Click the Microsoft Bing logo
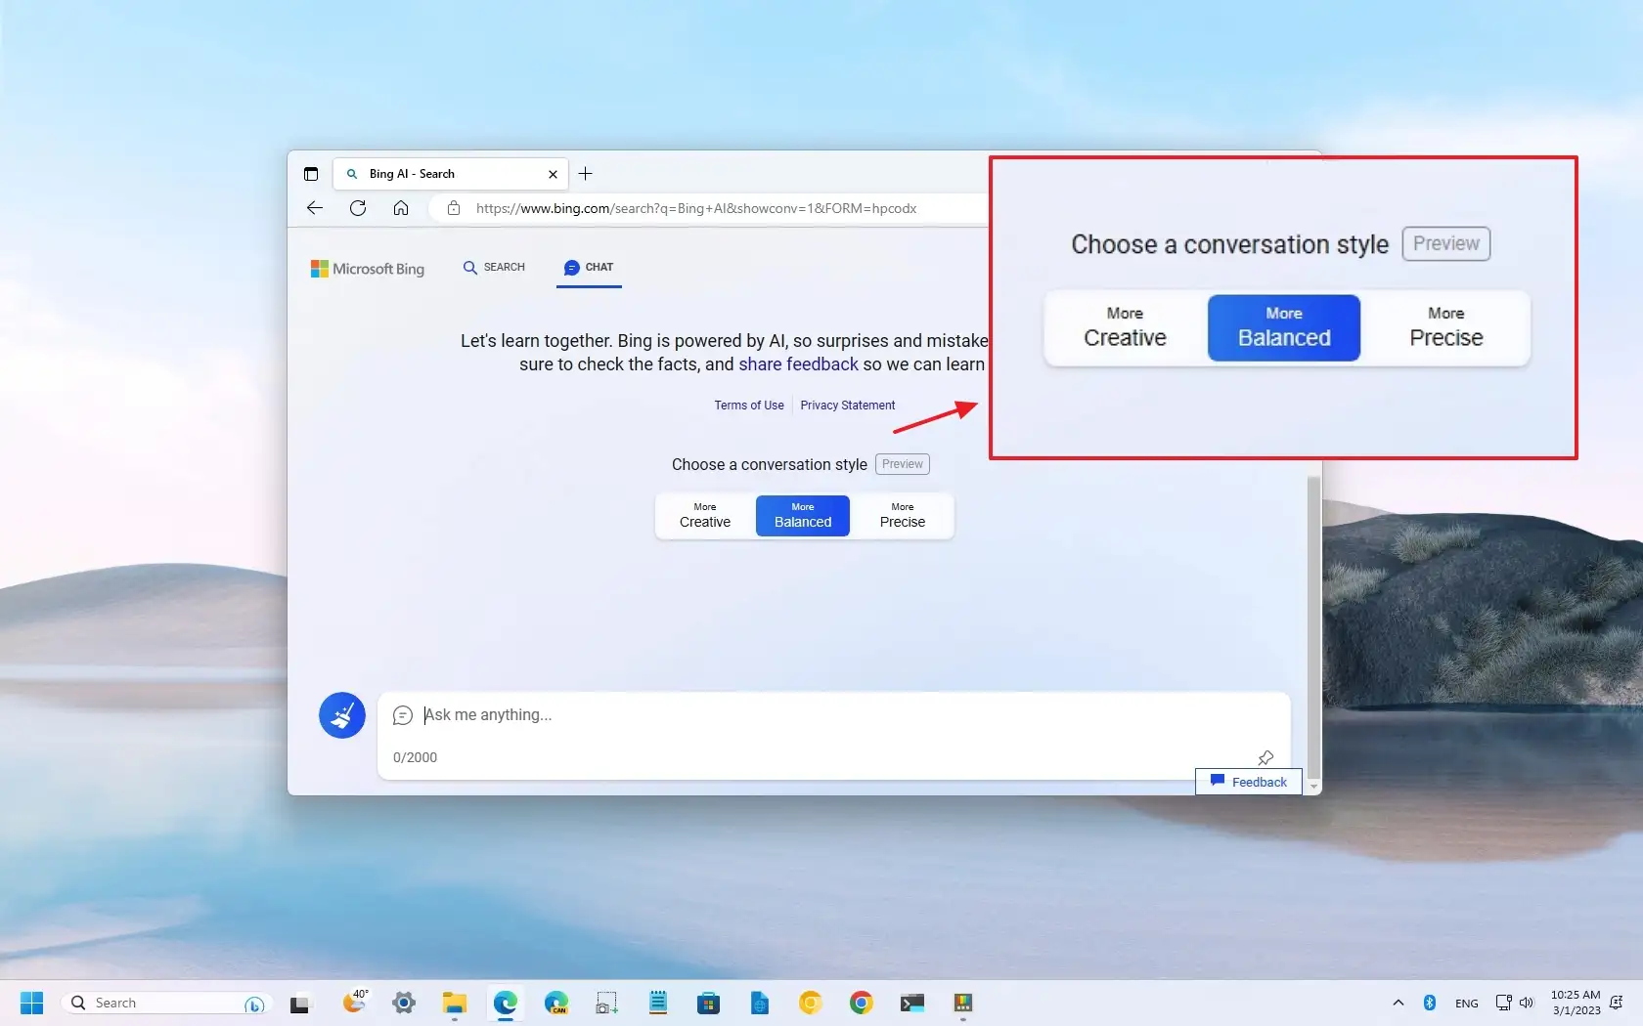Viewport: 1643px width, 1026px height. 367,269
